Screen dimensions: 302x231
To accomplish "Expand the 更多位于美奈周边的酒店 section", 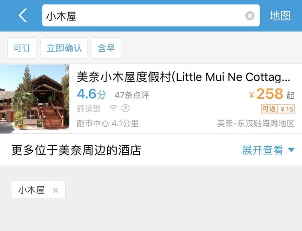I will 151,150.
